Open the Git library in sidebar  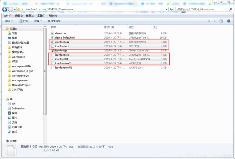tap(14, 104)
